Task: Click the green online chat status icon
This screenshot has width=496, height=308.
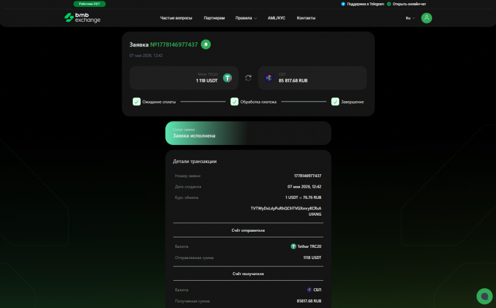Action: coord(389,4)
